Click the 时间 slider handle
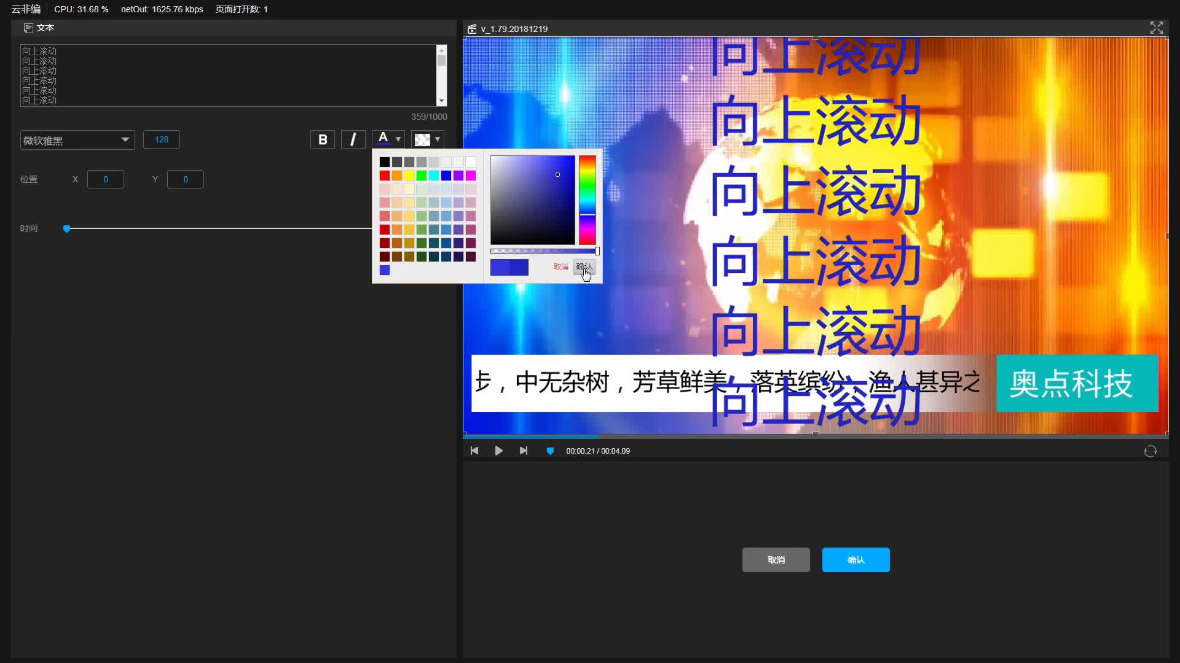This screenshot has width=1180, height=663. tap(66, 228)
